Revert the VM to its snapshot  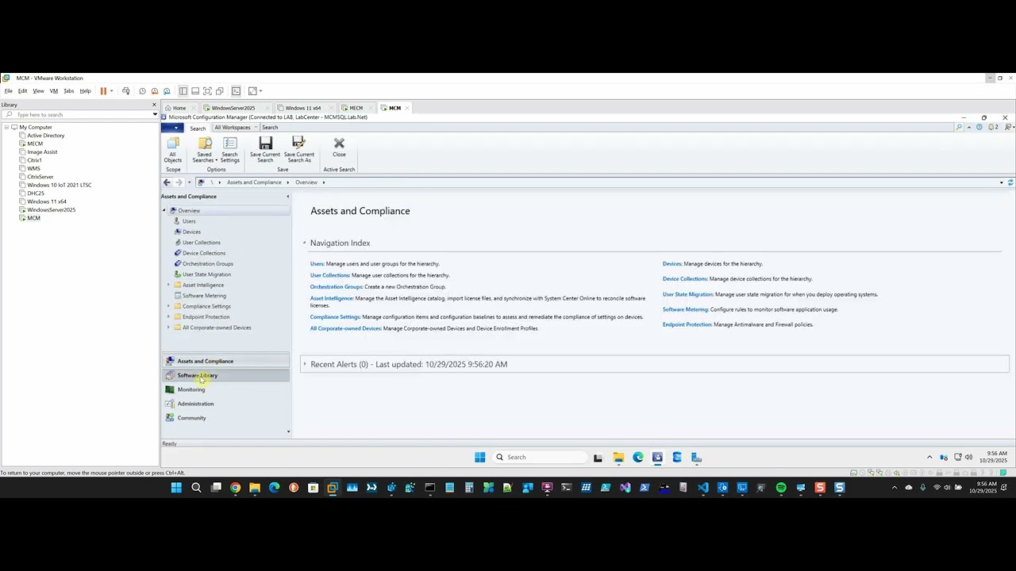(155, 91)
